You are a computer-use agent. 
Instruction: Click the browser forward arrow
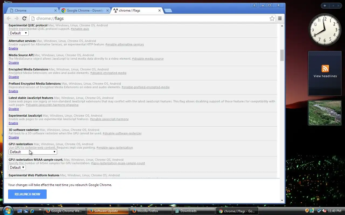click(16, 18)
